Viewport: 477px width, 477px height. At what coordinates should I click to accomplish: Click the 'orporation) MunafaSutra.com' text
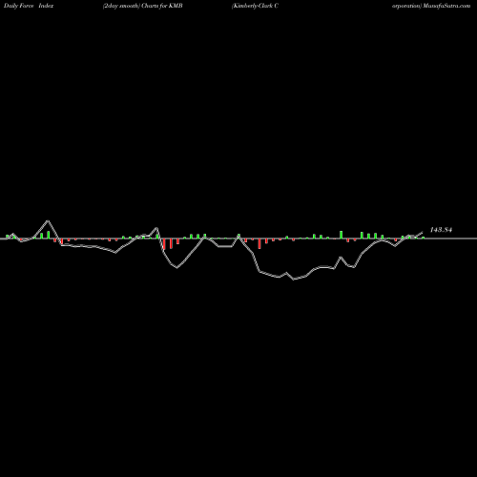[x=431, y=6]
